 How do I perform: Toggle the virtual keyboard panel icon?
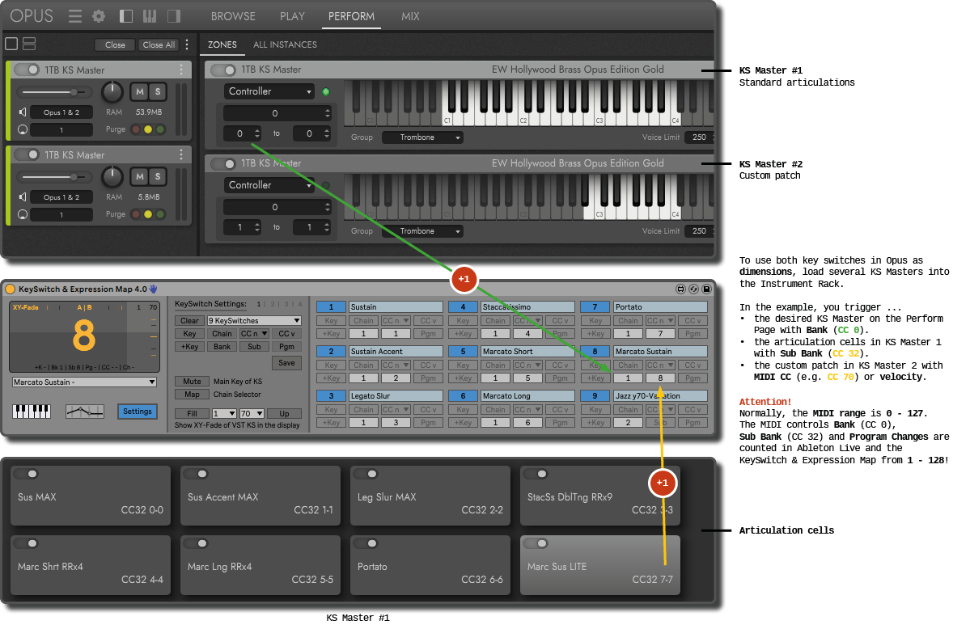click(x=150, y=16)
